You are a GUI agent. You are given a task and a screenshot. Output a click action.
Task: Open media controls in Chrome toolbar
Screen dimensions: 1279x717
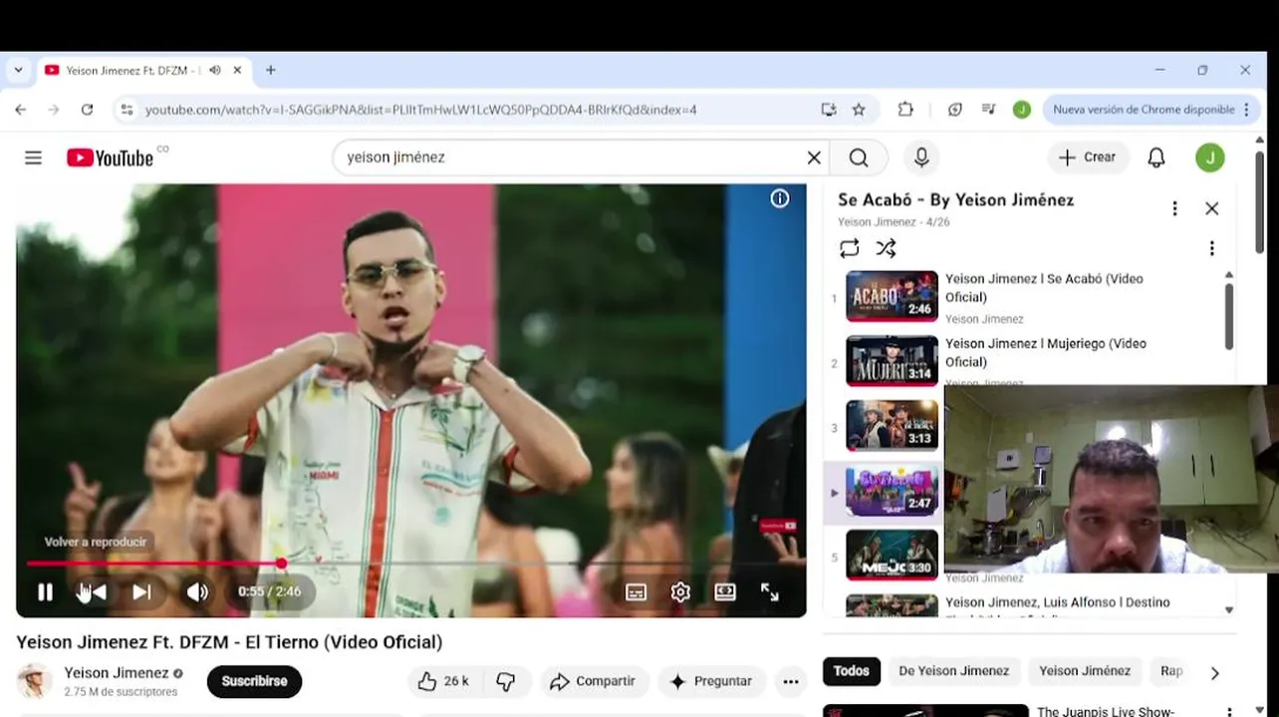coord(988,110)
